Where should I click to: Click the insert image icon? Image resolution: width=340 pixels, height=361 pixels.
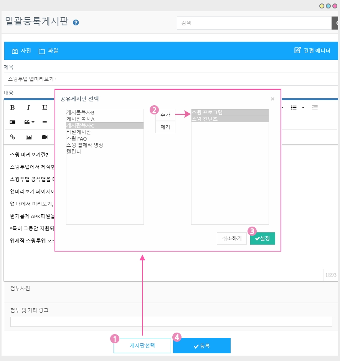pos(28,137)
